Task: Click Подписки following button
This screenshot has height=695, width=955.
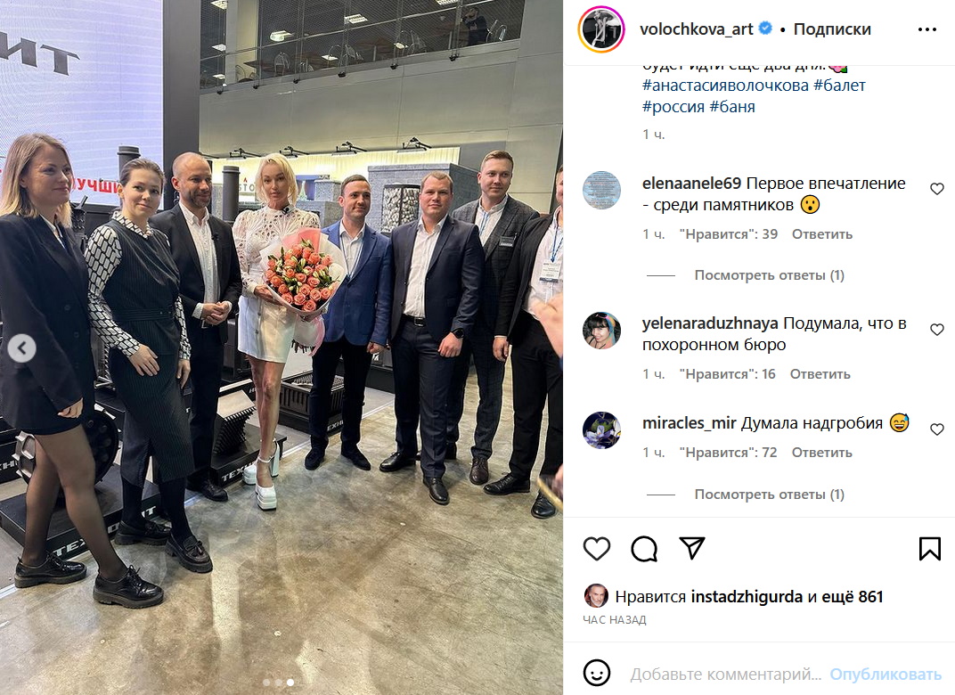Action: click(832, 29)
